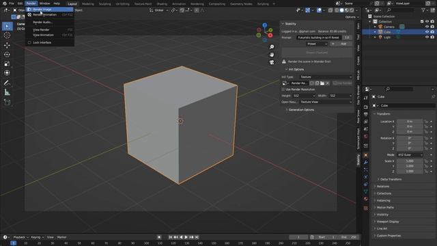Click the unlink X icon beside Render Result
Viewport: 437px width, 246px height.
(x=328, y=83)
